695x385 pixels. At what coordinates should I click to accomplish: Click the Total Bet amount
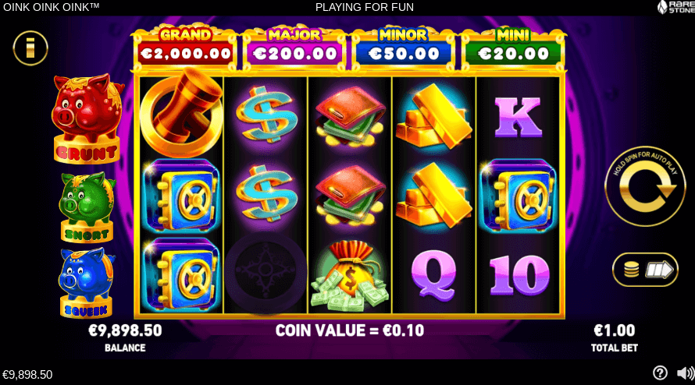point(615,330)
